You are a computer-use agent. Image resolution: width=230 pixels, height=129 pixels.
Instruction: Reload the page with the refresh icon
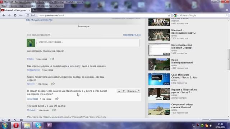pos(15,15)
